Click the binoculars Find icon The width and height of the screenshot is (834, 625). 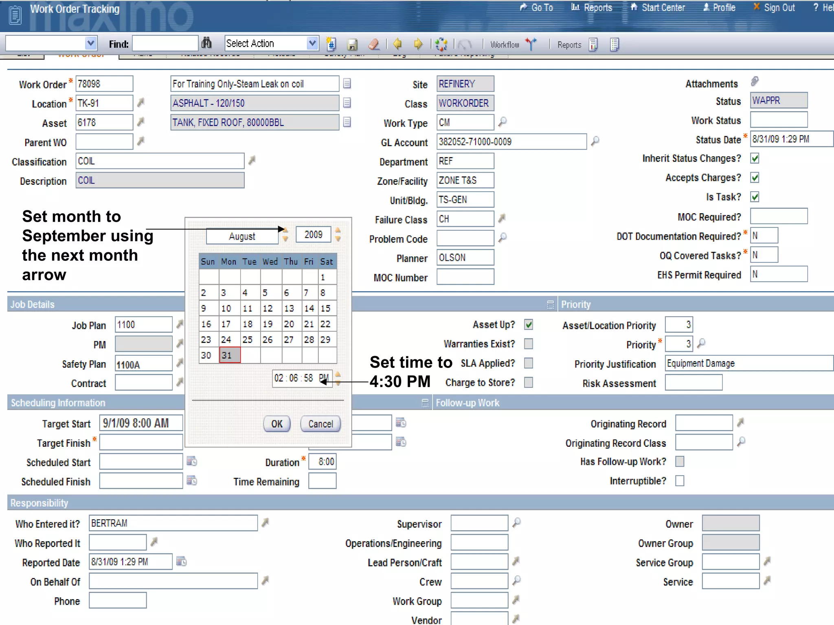click(206, 43)
